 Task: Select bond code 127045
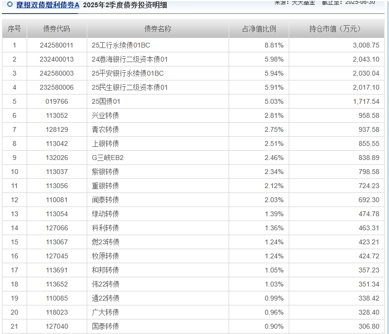57,256
